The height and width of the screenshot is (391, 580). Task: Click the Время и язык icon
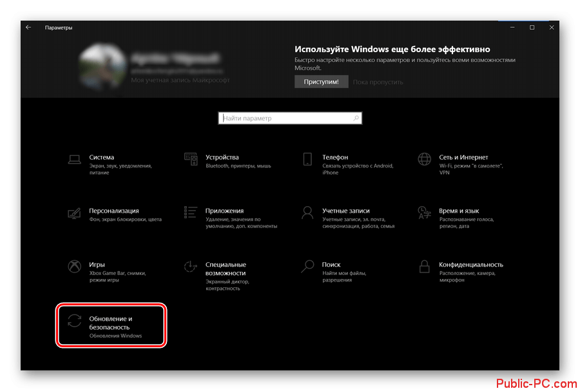(x=424, y=213)
